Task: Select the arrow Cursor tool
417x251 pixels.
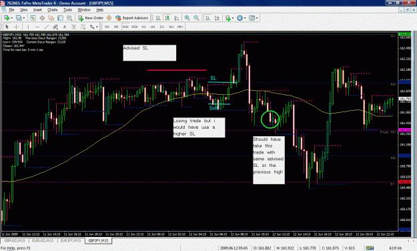Action: pos(7,27)
